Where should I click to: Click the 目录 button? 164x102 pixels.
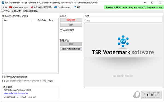tap(71, 25)
